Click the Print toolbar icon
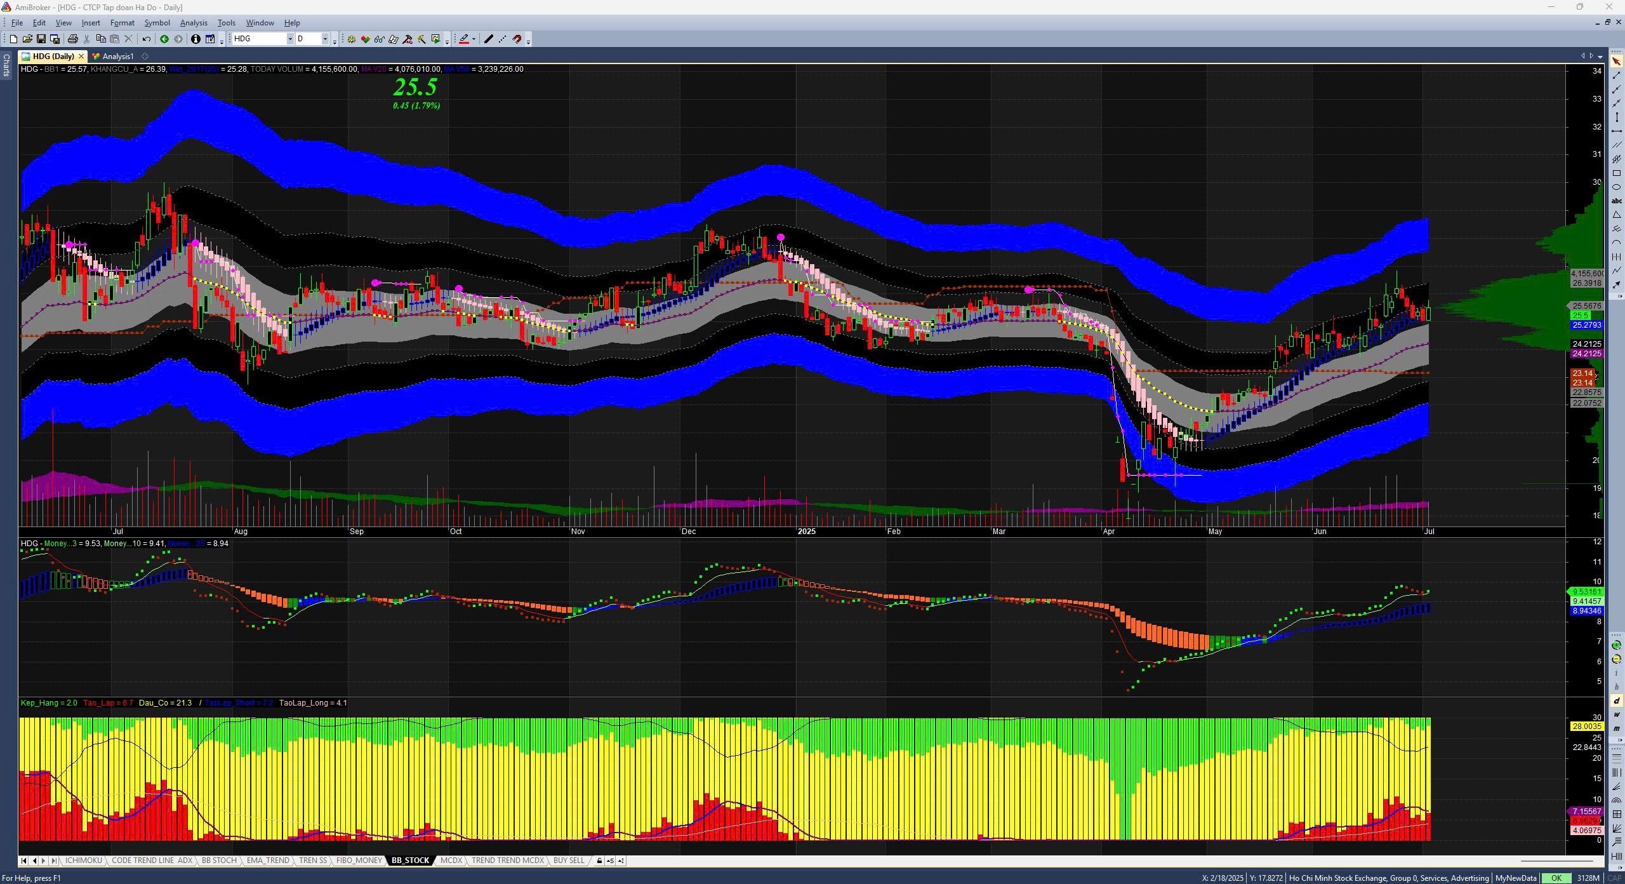 pos(72,39)
